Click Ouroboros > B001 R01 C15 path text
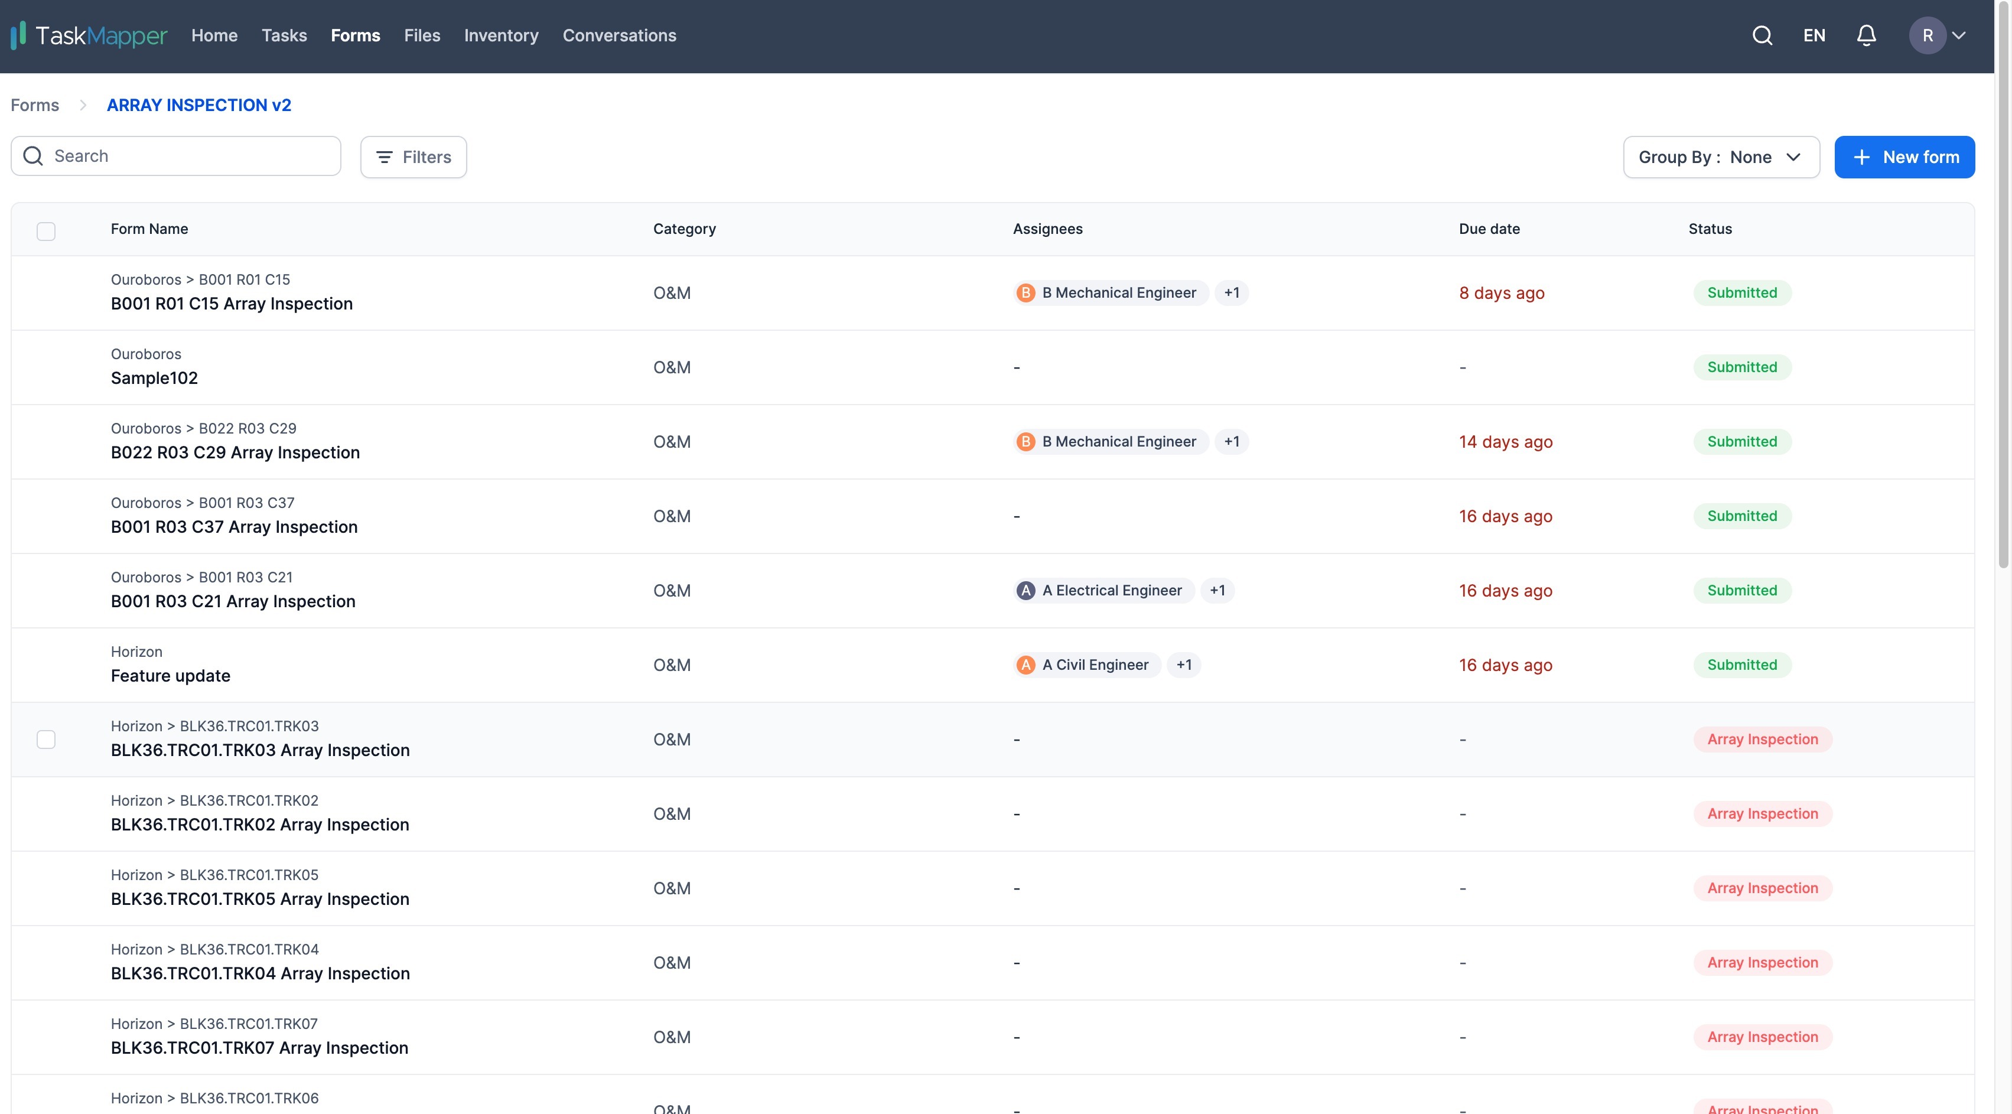The width and height of the screenshot is (2012, 1114). [200, 279]
